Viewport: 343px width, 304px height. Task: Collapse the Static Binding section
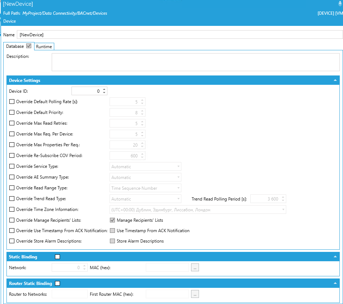coord(335,257)
